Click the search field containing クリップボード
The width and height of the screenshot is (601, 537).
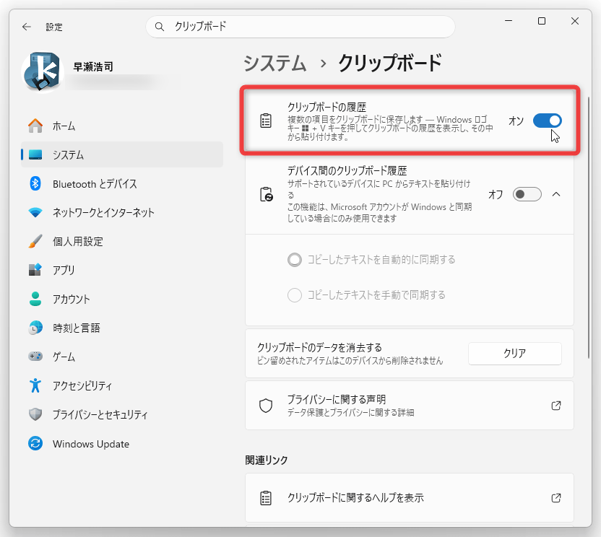click(300, 27)
